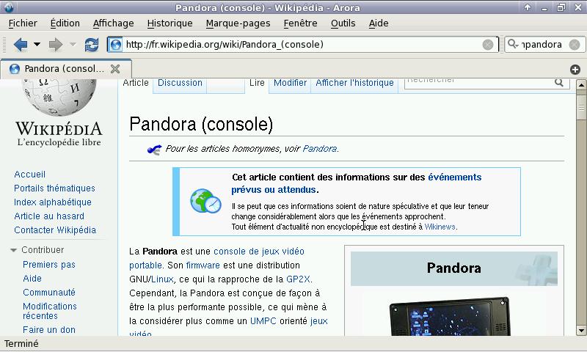Open the Modifier tab
This screenshot has height=352, width=587.
(x=290, y=83)
